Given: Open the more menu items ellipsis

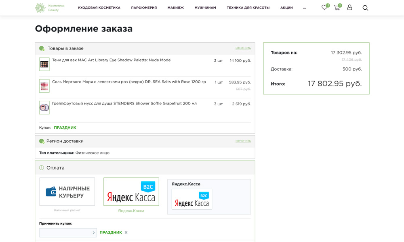Looking at the screenshot, I should click(x=305, y=8).
